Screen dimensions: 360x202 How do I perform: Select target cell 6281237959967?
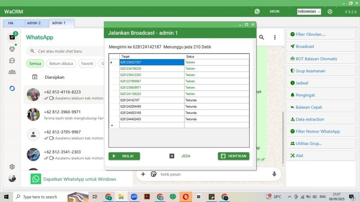pyautogui.click(x=152, y=81)
